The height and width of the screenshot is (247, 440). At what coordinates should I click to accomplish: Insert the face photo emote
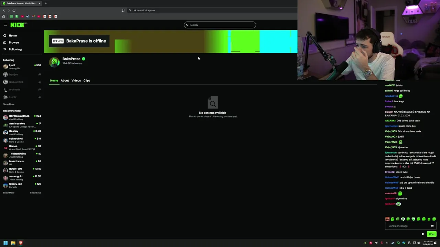click(x=387, y=219)
